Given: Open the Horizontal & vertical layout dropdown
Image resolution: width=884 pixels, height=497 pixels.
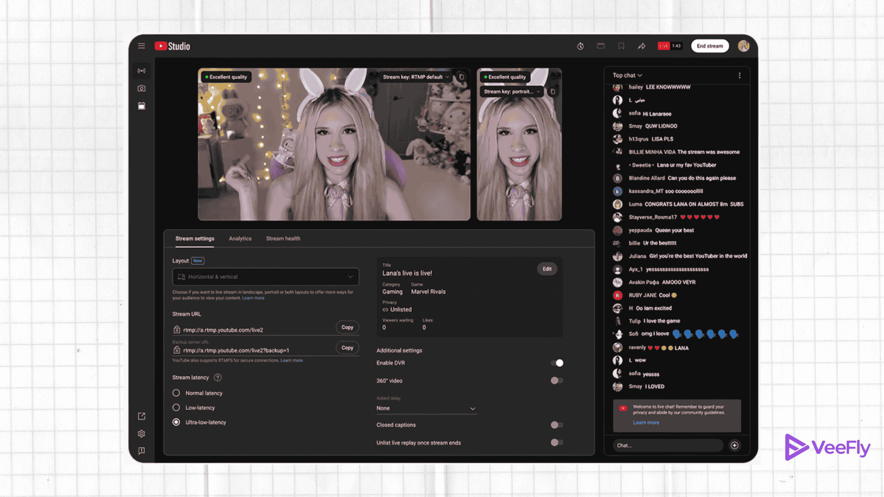Looking at the screenshot, I should [266, 277].
